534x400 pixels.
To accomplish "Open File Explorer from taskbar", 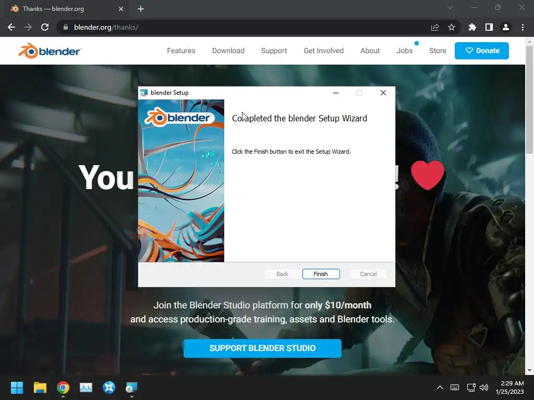I will (x=40, y=387).
